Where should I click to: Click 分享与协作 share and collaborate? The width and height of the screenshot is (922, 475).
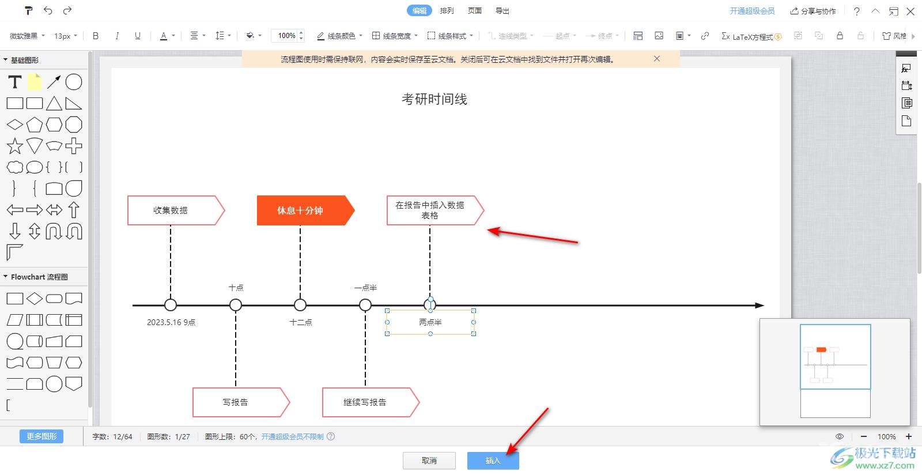coord(813,11)
